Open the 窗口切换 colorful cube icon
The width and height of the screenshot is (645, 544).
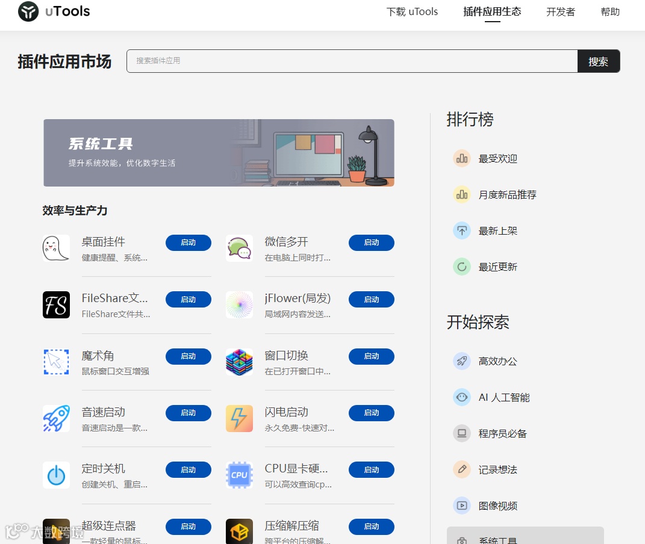[240, 362]
